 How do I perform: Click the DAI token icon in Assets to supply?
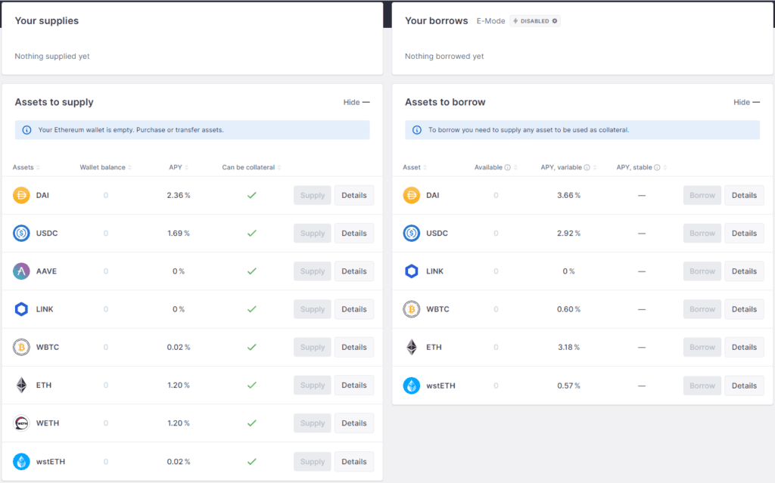pyautogui.click(x=21, y=195)
